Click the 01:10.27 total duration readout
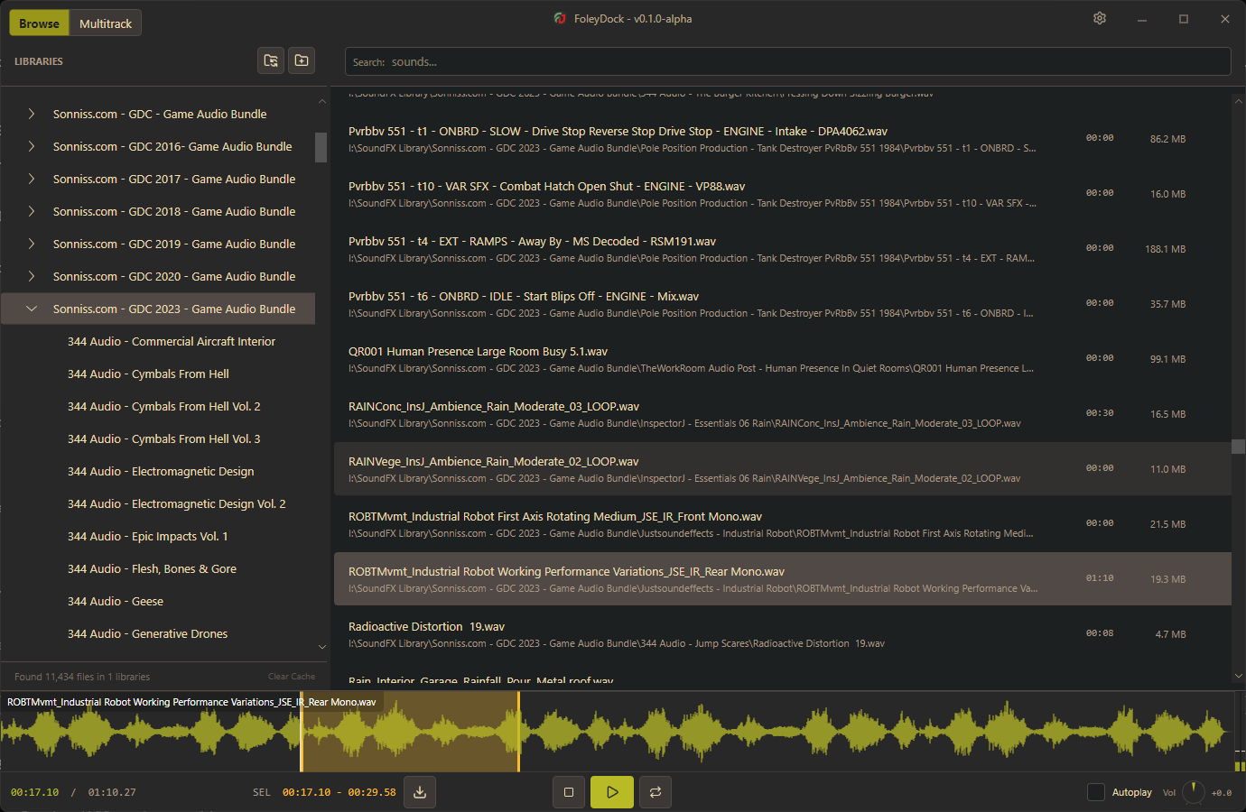The image size is (1246, 812). coord(112,792)
